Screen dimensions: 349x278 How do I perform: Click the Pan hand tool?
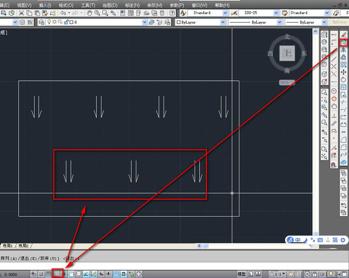[89, 13]
